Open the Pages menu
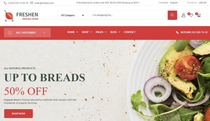The height and width of the screenshot is (121, 210). (x=101, y=32)
